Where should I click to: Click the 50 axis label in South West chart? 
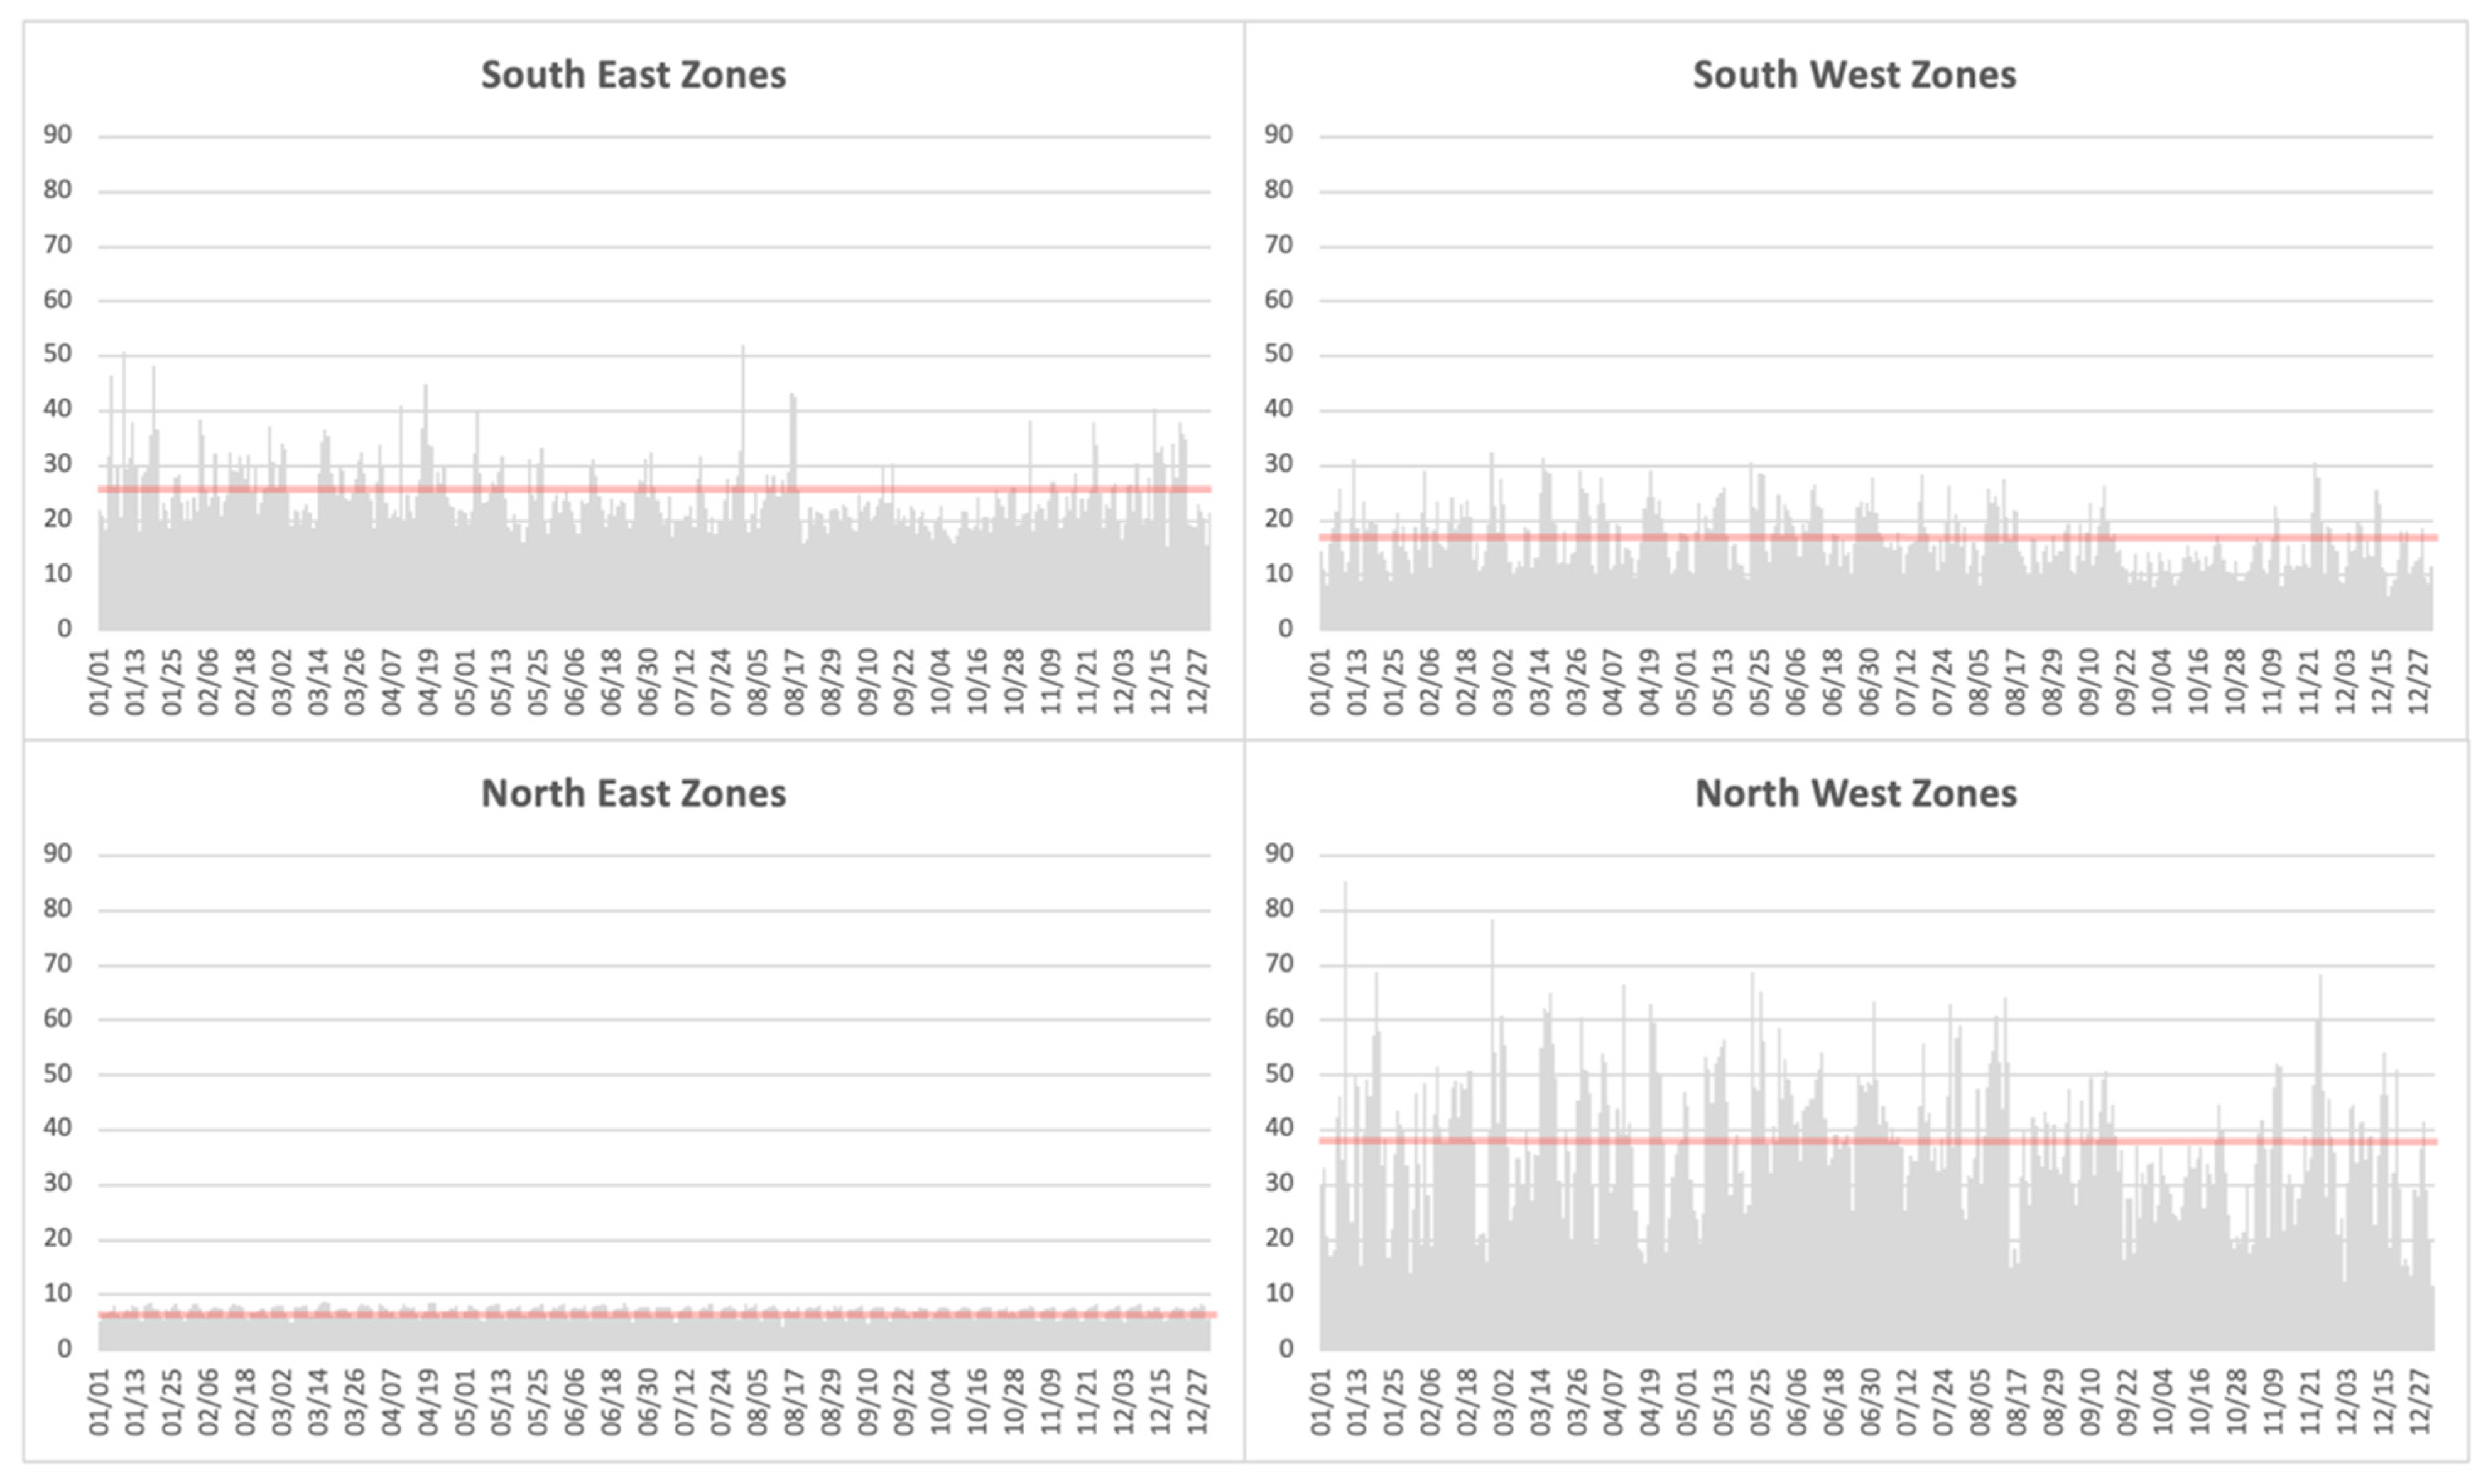[1279, 354]
